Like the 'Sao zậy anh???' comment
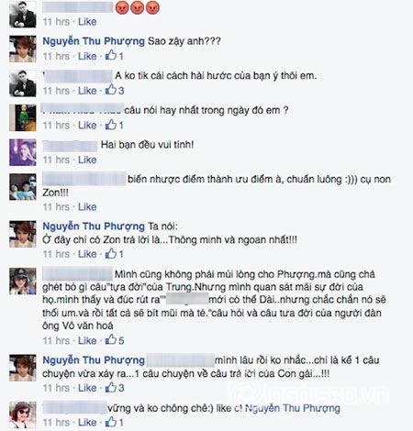Screen dimensions: 413x431 coord(87,56)
